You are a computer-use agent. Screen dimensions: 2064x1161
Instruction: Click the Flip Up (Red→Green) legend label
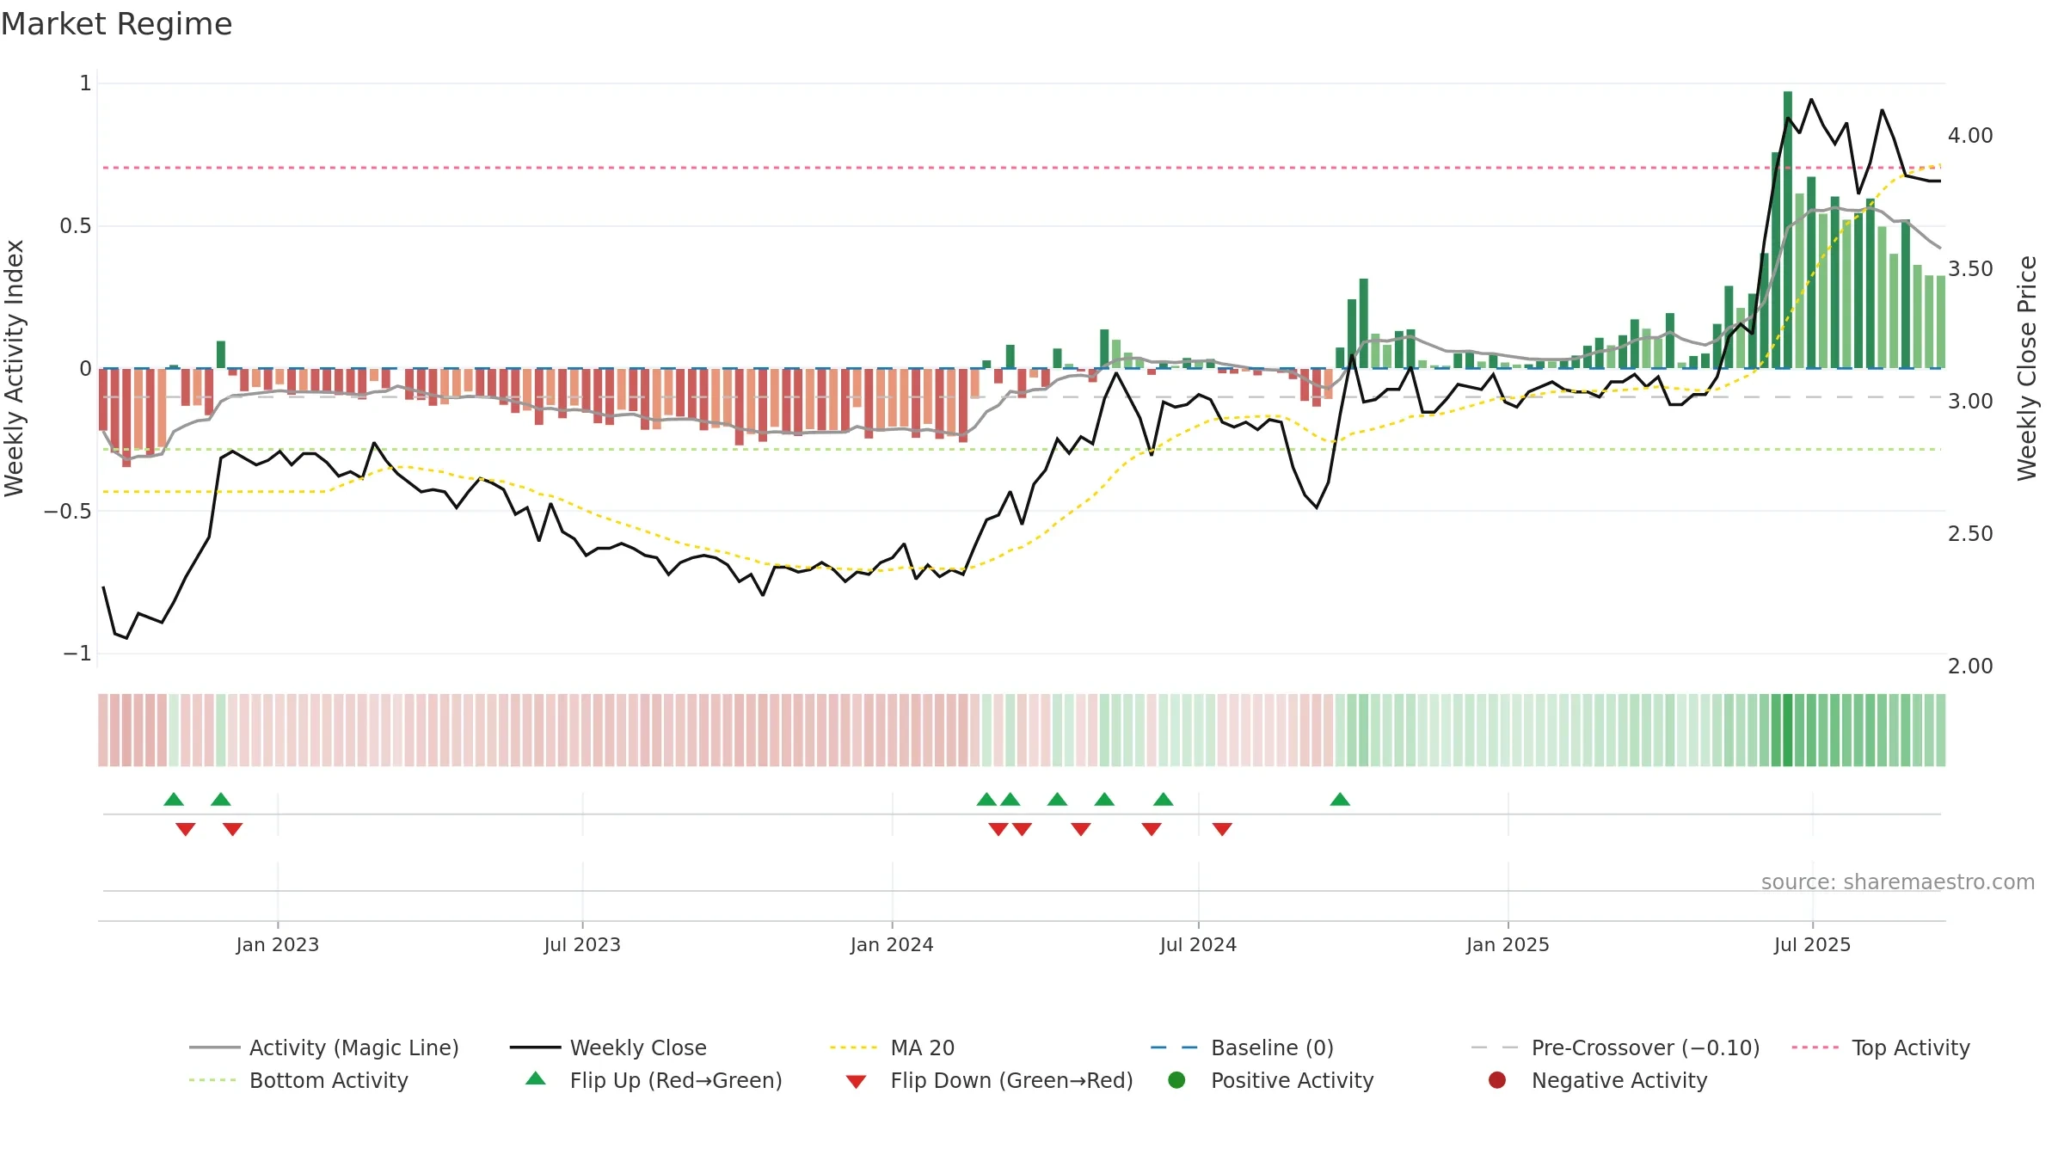[x=676, y=1080]
